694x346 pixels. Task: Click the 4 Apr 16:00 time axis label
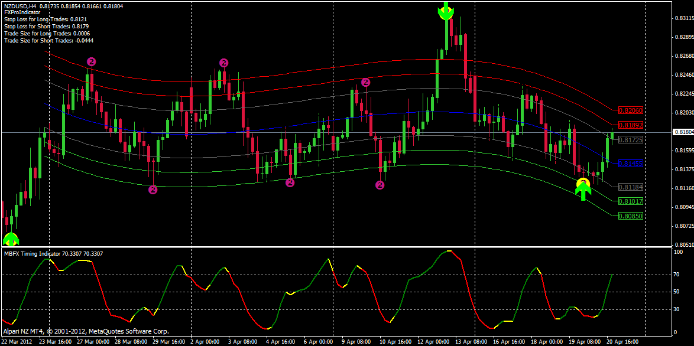click(282, 342)
